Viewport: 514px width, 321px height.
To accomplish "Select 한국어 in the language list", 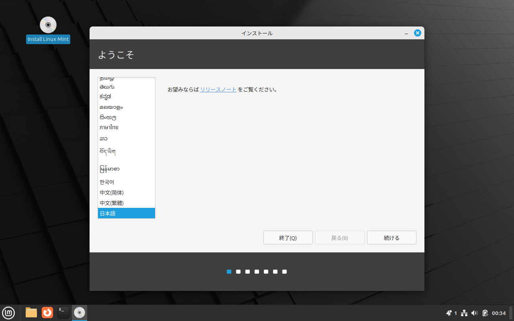I will (x=126, y=182).
